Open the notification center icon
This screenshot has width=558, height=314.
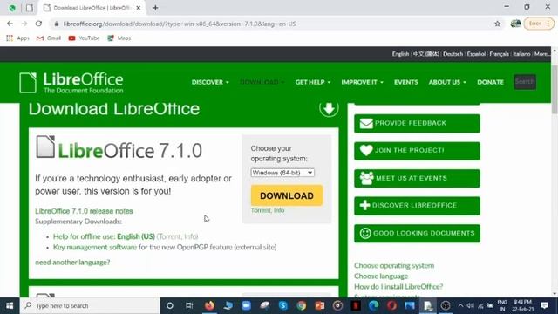pos(544,305)
